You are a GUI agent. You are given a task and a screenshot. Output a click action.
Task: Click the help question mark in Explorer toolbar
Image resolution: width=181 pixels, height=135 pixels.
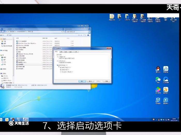click(88, 35)
